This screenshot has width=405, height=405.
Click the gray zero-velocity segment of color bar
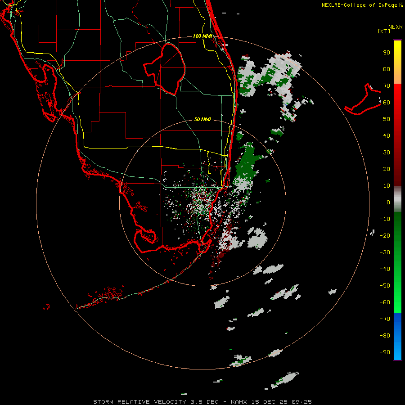[397, 199]
